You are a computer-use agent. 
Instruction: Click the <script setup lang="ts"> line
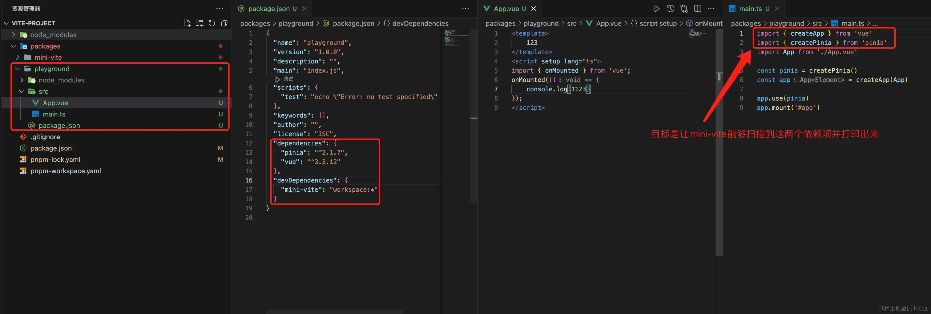(x=556, y=61)
